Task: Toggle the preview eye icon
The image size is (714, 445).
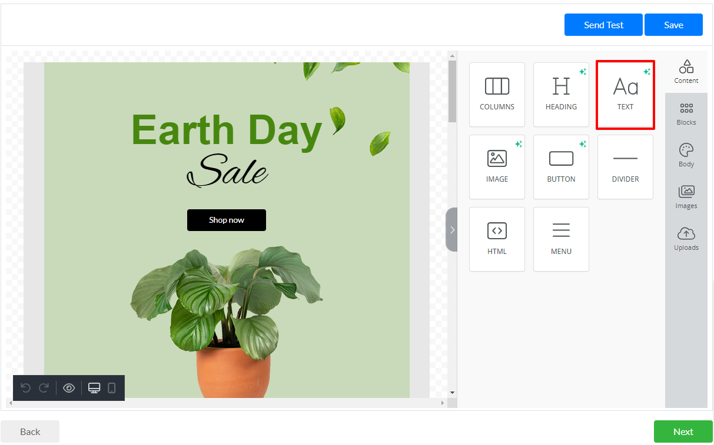Action: [69, 388]
